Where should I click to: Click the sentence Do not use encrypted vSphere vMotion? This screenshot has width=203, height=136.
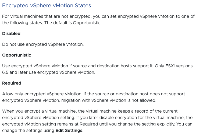pos(43,44)
